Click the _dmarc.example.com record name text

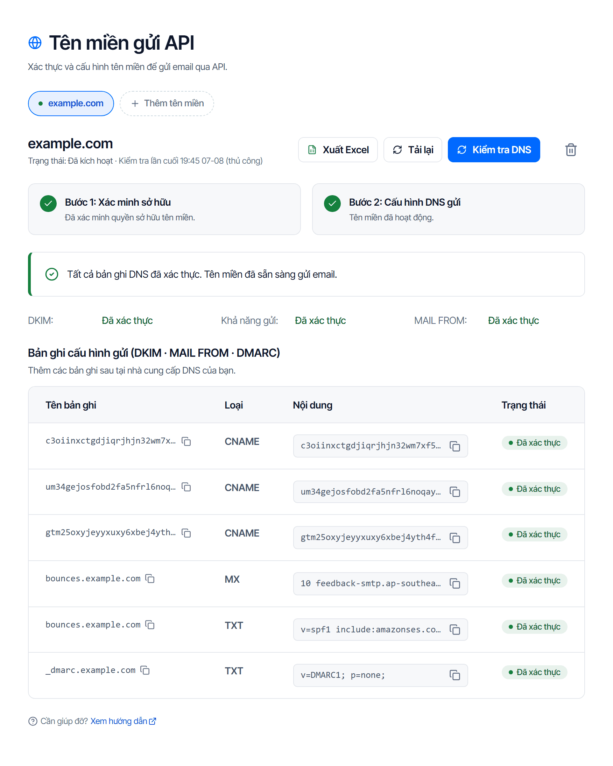click(x=90, y=670)
